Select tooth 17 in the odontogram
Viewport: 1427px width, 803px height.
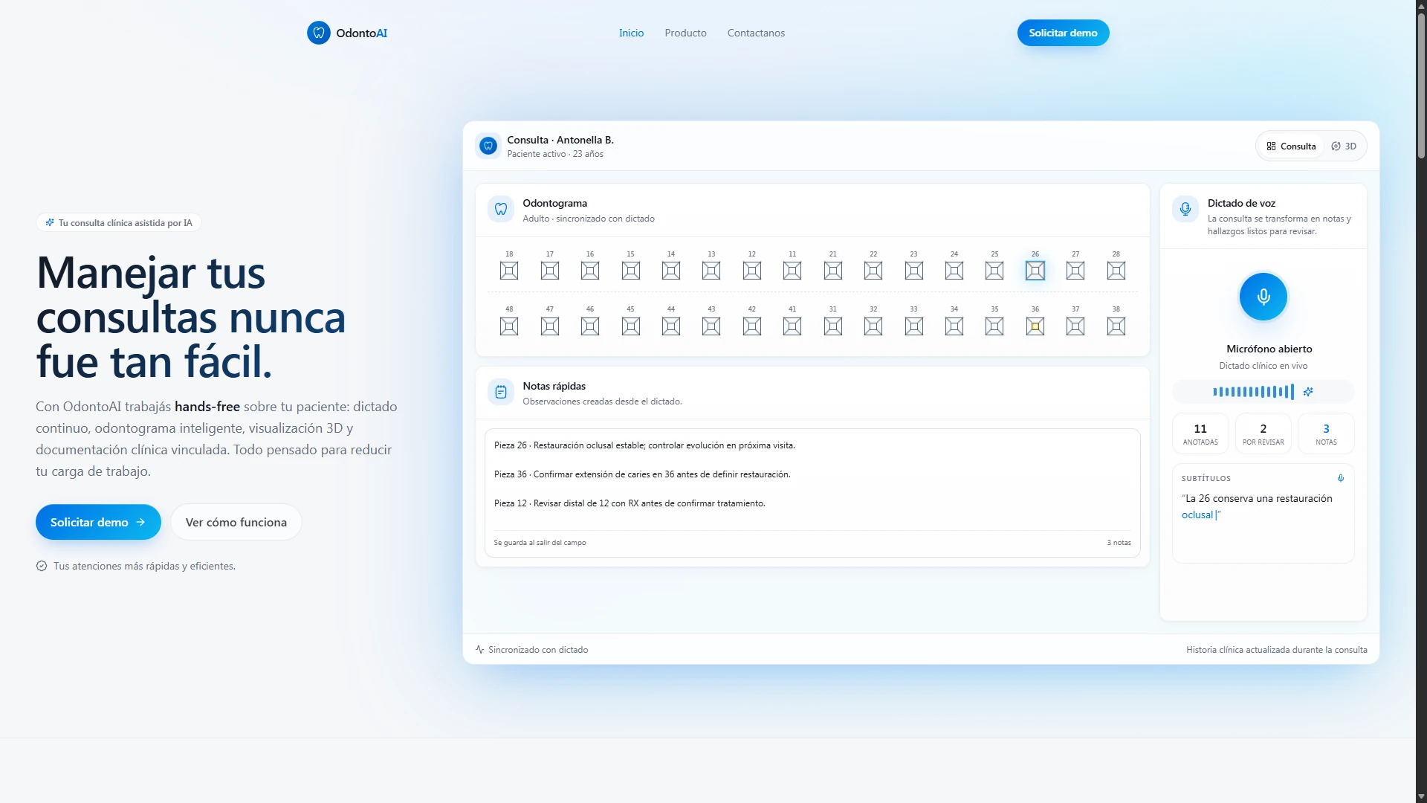(550, 271)
